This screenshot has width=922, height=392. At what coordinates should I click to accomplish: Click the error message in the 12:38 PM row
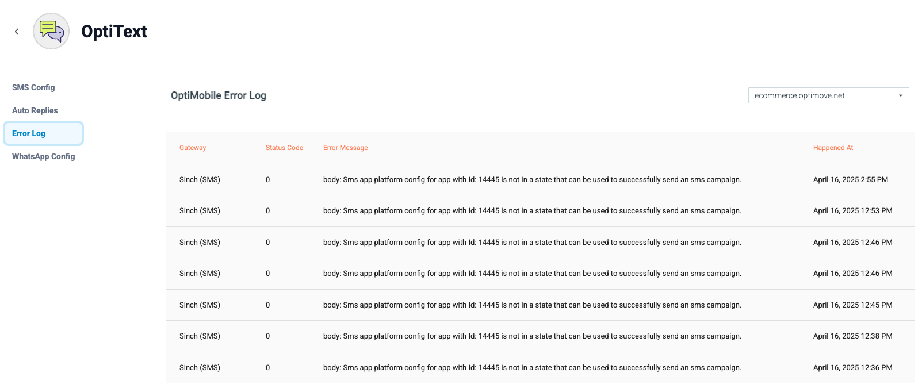(532, 336)
